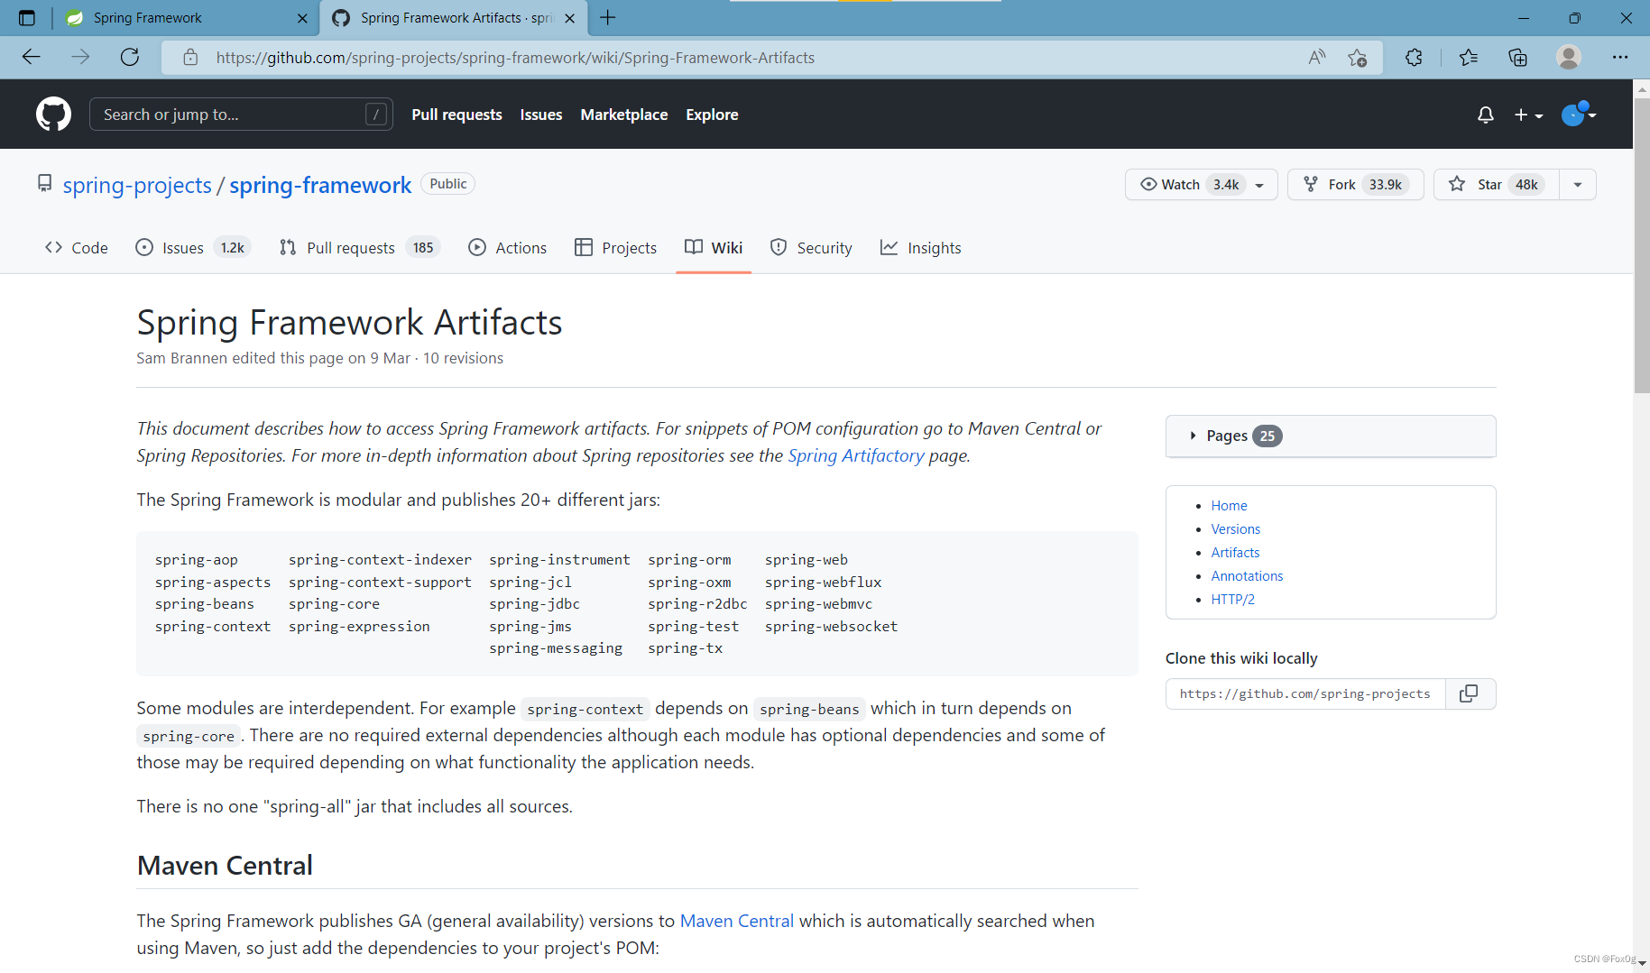Open the Watch dropdown
The image size is (1650, 973).
(x=1201, y=185)
